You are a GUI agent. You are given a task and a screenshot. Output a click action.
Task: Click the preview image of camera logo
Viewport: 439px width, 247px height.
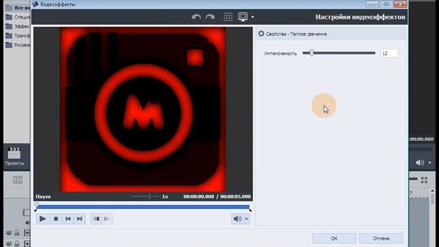[143, 110]
